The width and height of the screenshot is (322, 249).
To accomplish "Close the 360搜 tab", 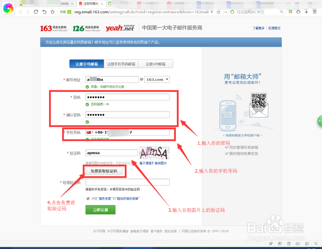I will tap(72, 4).
